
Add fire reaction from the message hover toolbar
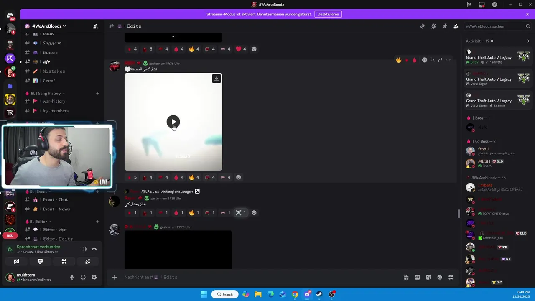click(399, 60)
